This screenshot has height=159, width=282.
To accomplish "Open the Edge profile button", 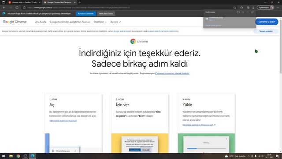I will pyautogui.click(x=266, y=8).
